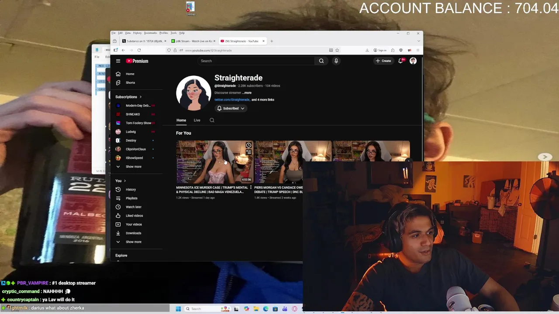The image size is (559, 314).
Task: Launch Copilot from the taskbar
Action: 246,309
